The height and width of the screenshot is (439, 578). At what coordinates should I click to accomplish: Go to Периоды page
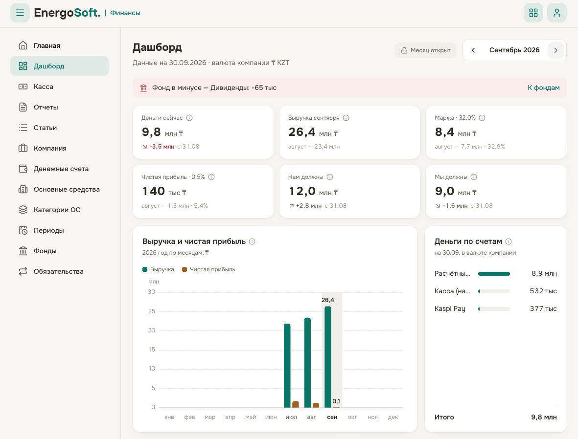[x=59, y=231]
